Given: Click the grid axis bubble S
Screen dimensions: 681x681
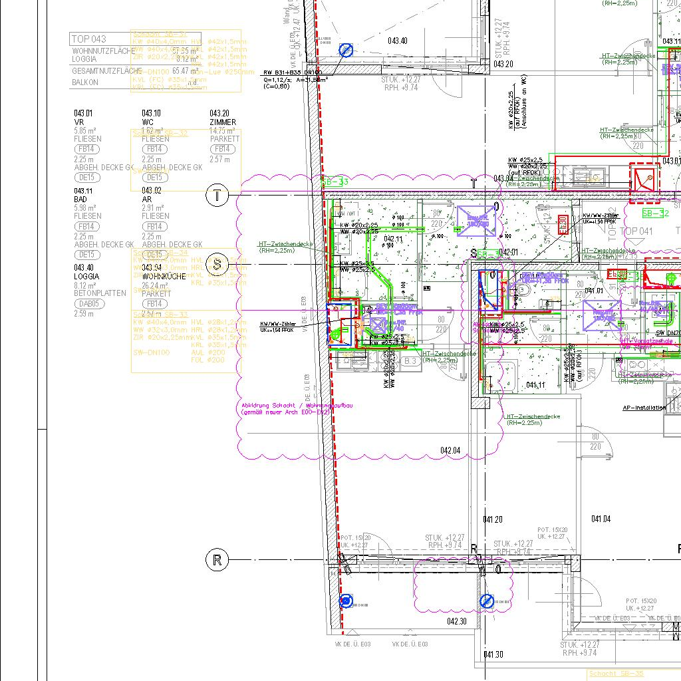Looking at the screenshot, I should 217,262.
